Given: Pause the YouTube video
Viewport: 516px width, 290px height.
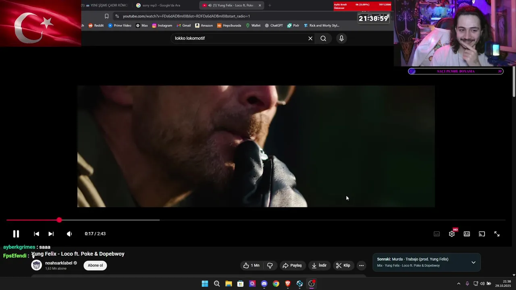Looking at the screenshot, I should (16, 234).
